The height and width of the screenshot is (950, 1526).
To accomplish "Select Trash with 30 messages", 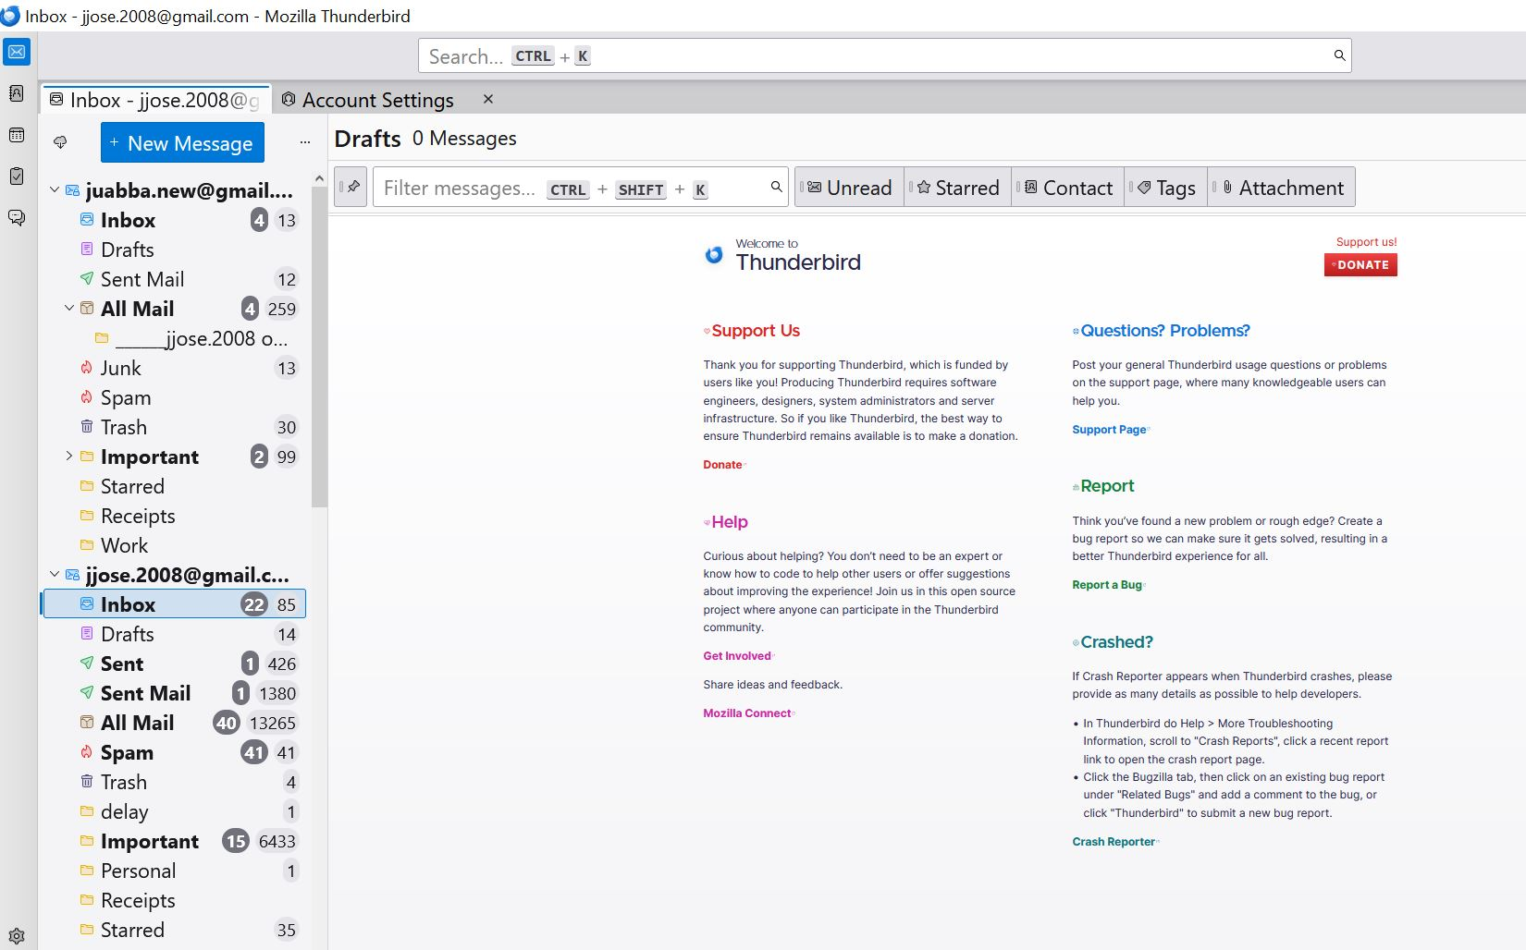I will [175, 427].
